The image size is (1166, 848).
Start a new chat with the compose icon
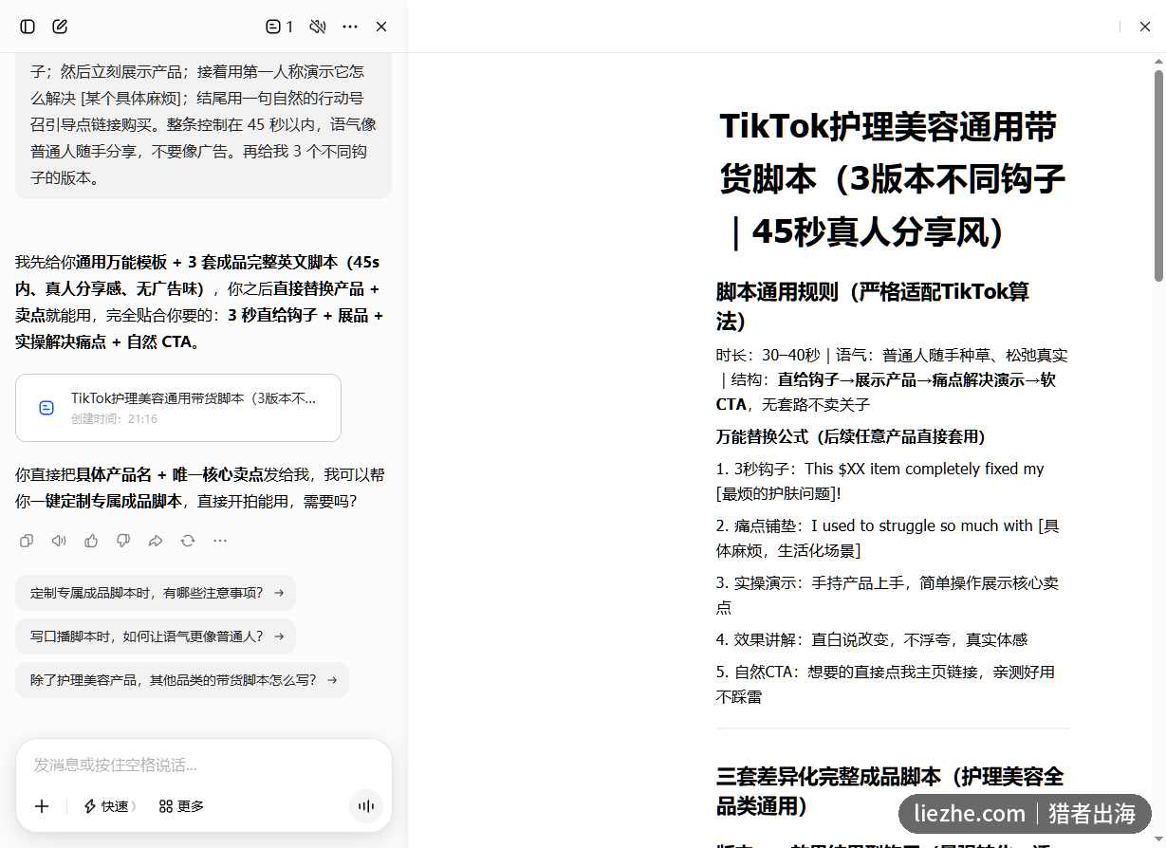(x=60, y=27)
